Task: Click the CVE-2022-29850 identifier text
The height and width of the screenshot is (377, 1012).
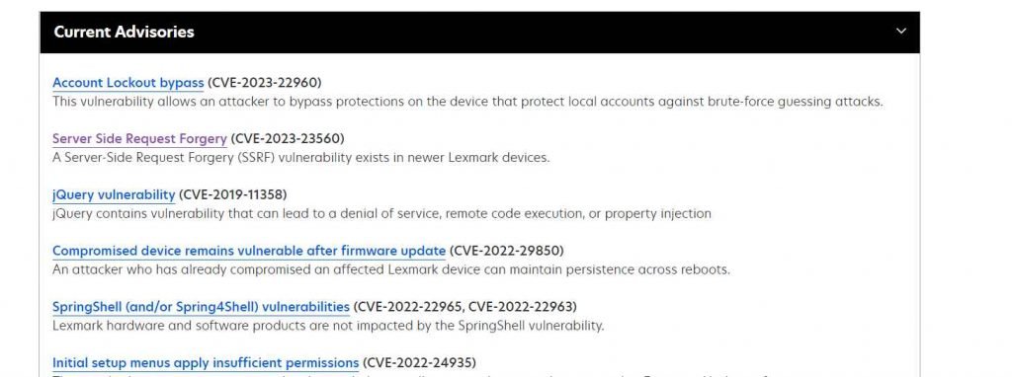Action: pyautogui.click(x=507, y=250)
